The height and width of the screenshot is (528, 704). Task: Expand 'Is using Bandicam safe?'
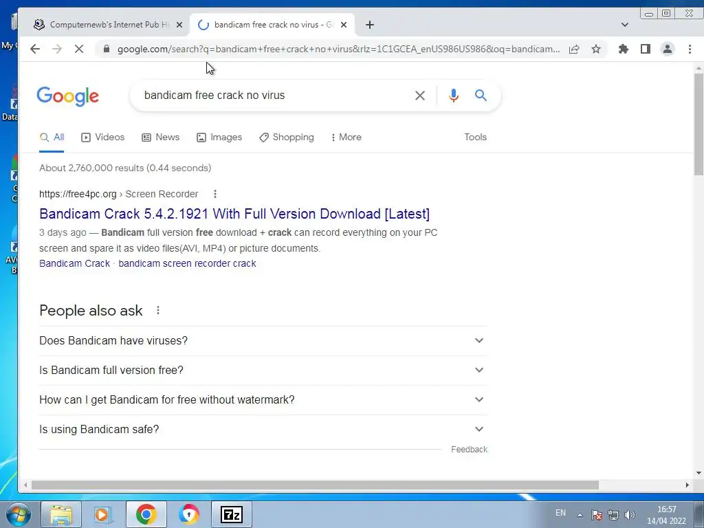click(x=263, y=430)
